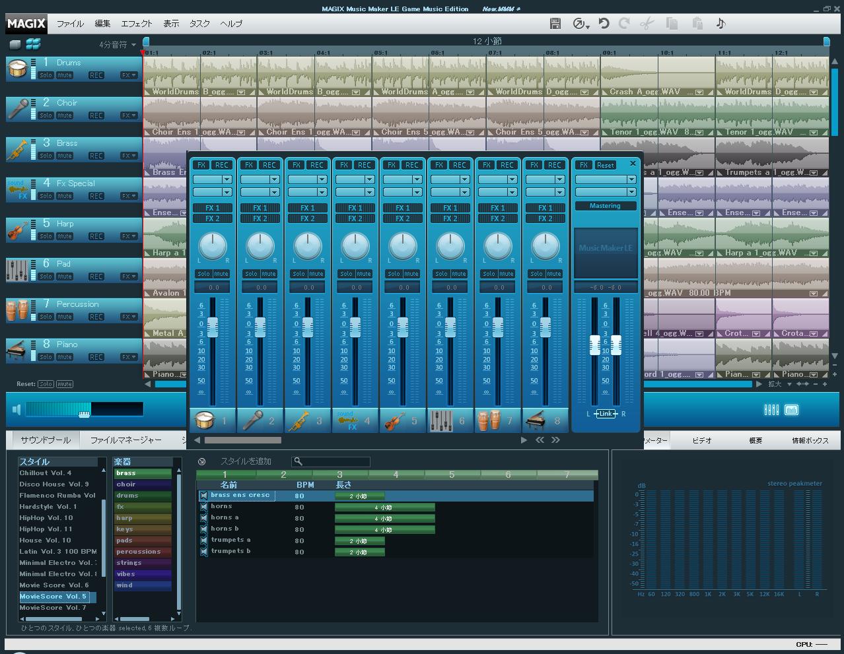Click the Choir track microphone icon

(17, 109)
